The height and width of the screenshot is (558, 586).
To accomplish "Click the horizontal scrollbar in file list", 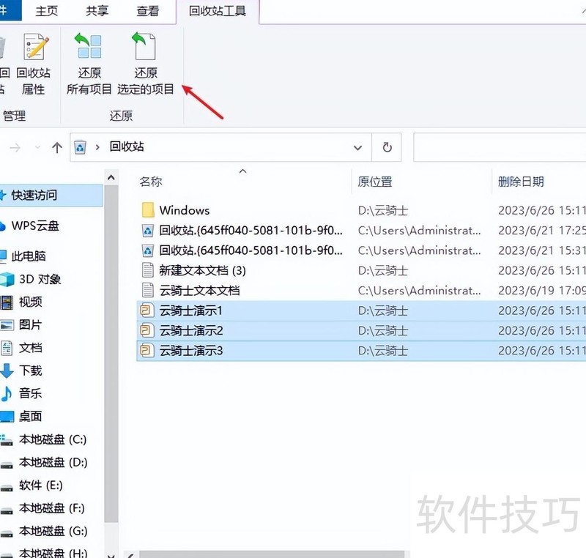I will tap(272, 554).
